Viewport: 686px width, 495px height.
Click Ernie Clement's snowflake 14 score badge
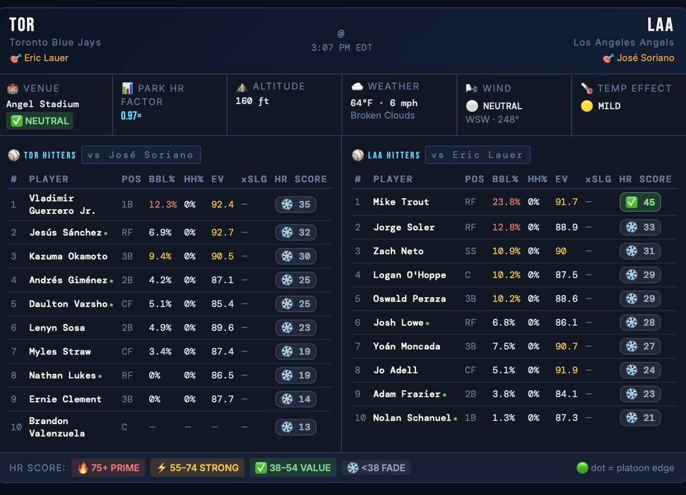[x=296, y=400]
